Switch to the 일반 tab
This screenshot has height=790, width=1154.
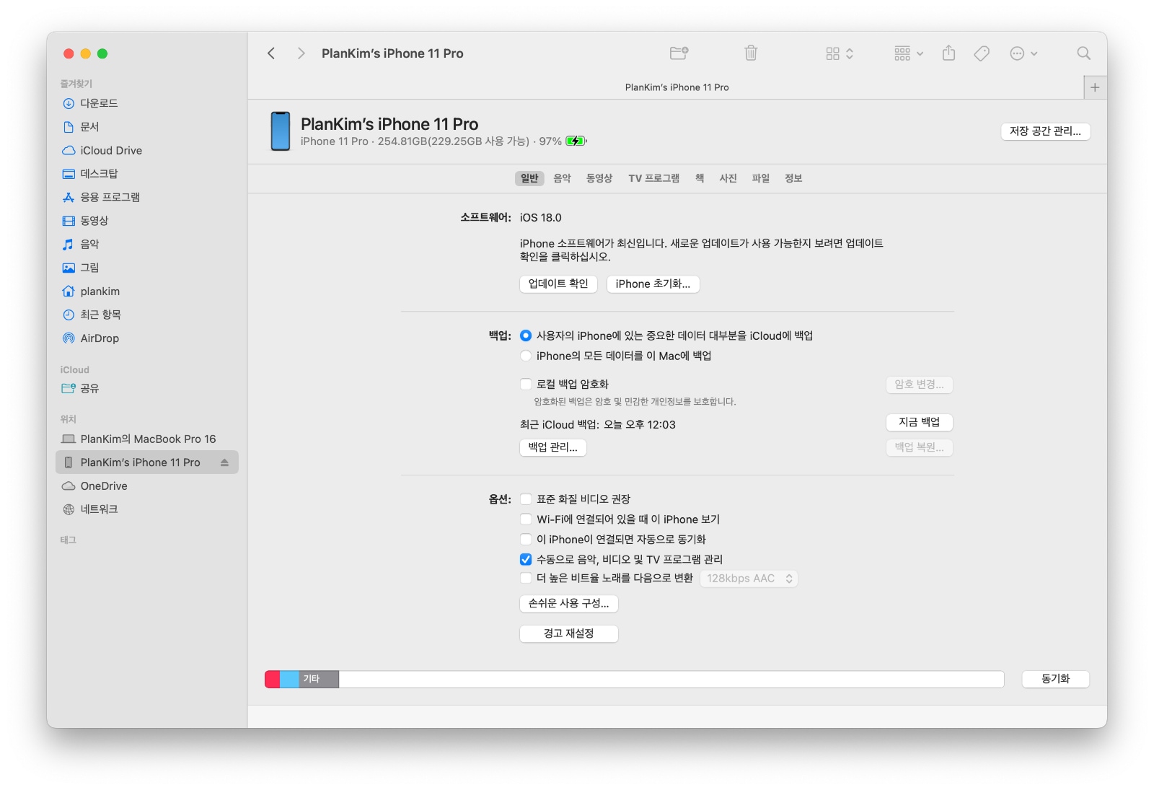(529, 178)
